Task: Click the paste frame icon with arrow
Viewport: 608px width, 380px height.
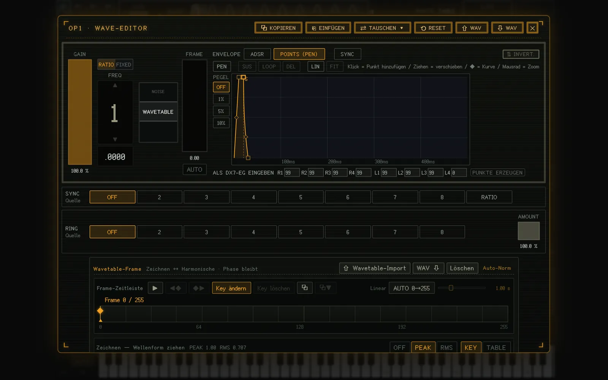Action: [325, 288]
